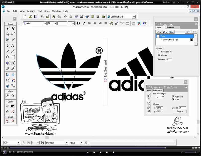Create a new document from toolbar
This screenshot has height=156, width=201.
coord(25,17)
